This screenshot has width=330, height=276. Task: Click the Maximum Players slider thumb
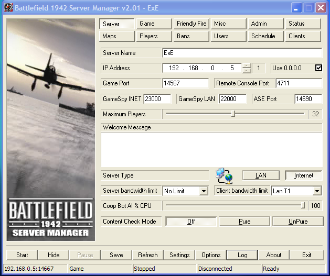[x=233, y=114]
